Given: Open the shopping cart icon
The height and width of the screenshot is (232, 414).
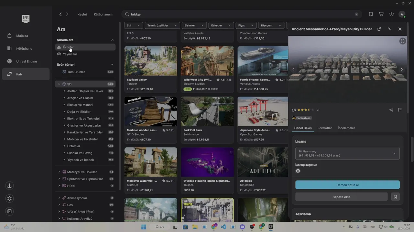Looking at the screenshot, I should coord(381,14).
